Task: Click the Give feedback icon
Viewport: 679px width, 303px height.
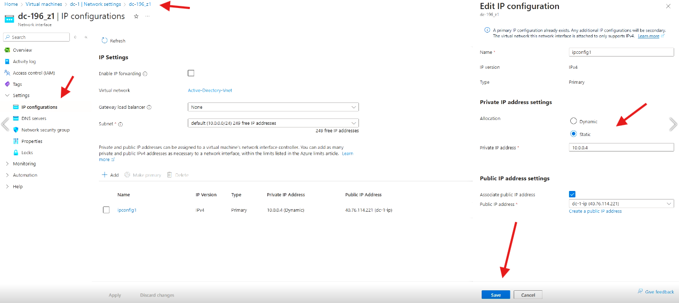Action: click(640, 291)
